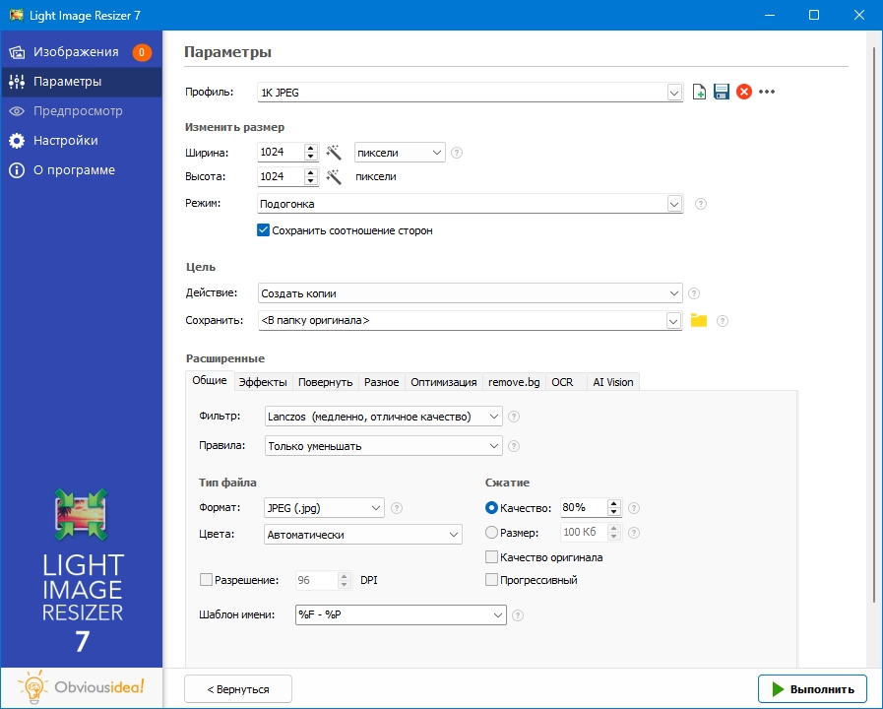The width and height of the screenshot is (883, 709).
Task: Click the Ширина value field
Action: [x=281, y=152]
